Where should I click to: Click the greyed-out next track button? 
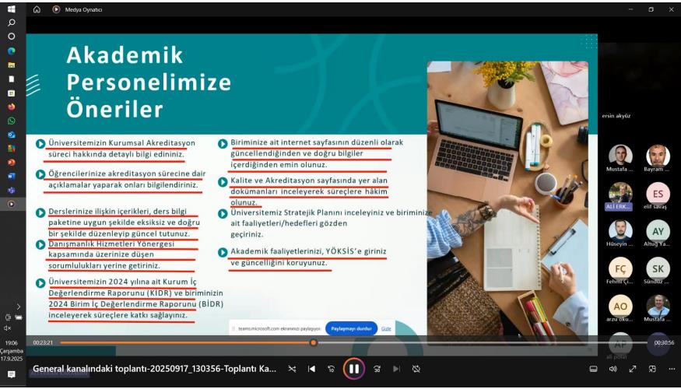coord(396,369)
